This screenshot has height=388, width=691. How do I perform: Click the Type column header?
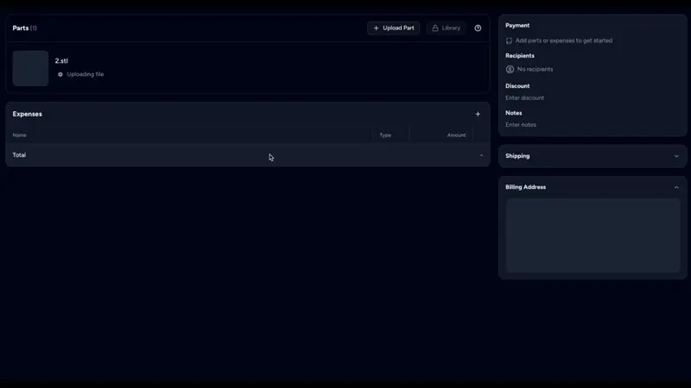385,135
